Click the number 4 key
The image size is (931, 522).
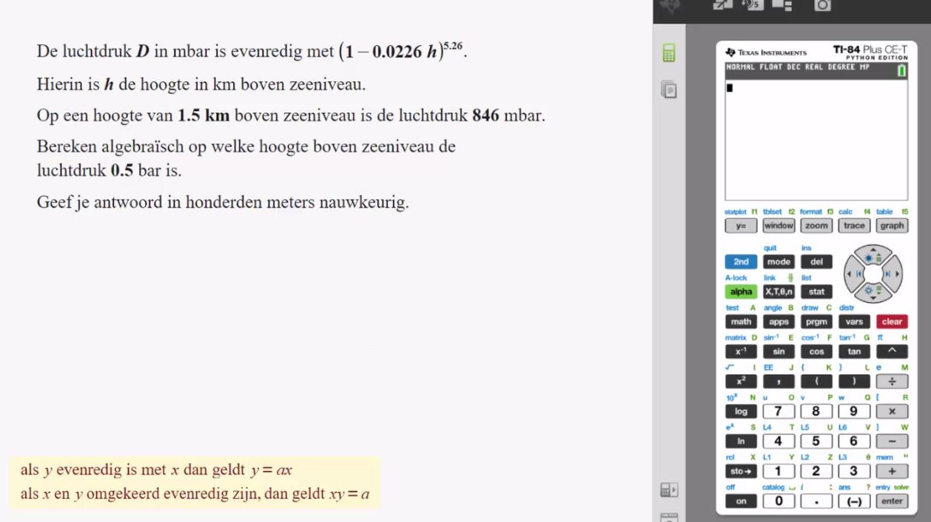coord(779,441)
